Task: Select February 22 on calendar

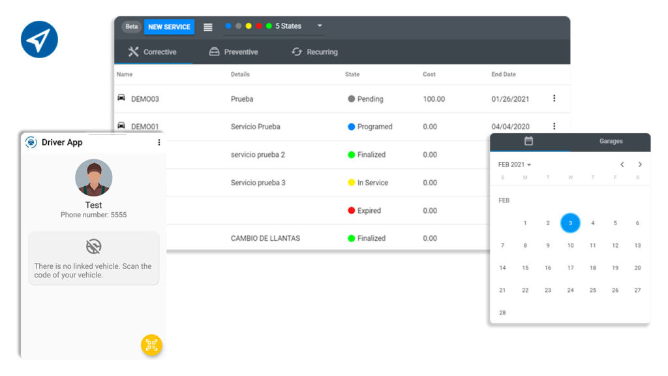Action: 525,290
